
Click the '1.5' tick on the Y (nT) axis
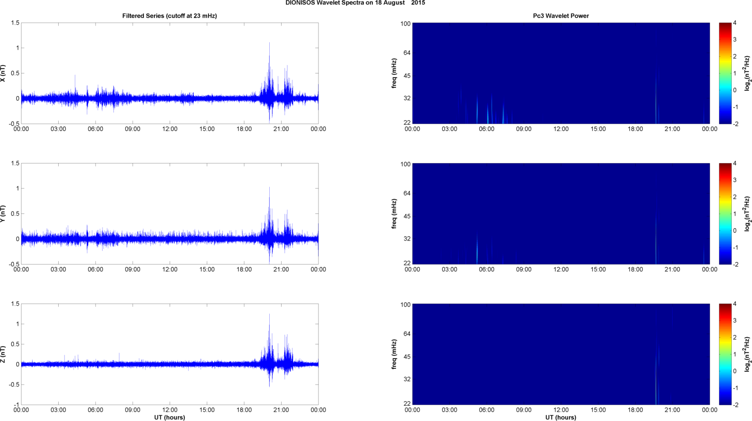point(15,164)
